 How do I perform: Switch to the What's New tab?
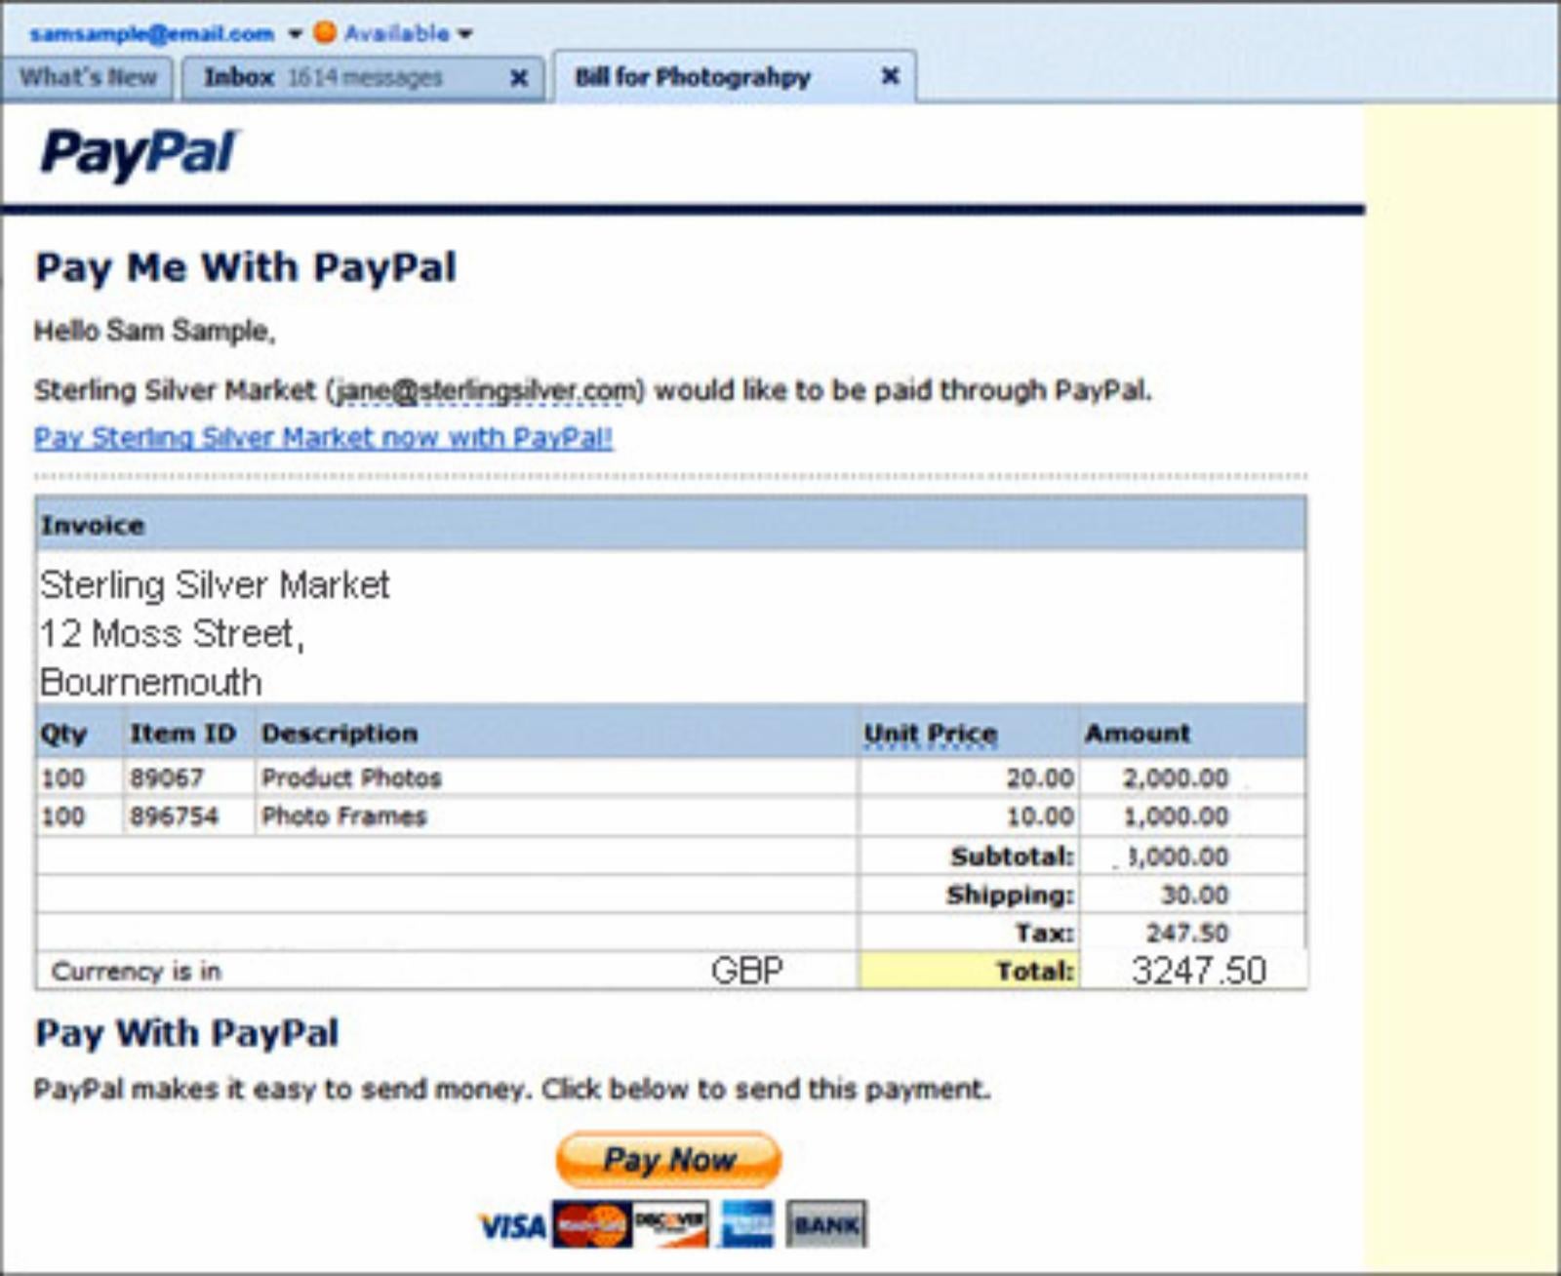(88, 77)
